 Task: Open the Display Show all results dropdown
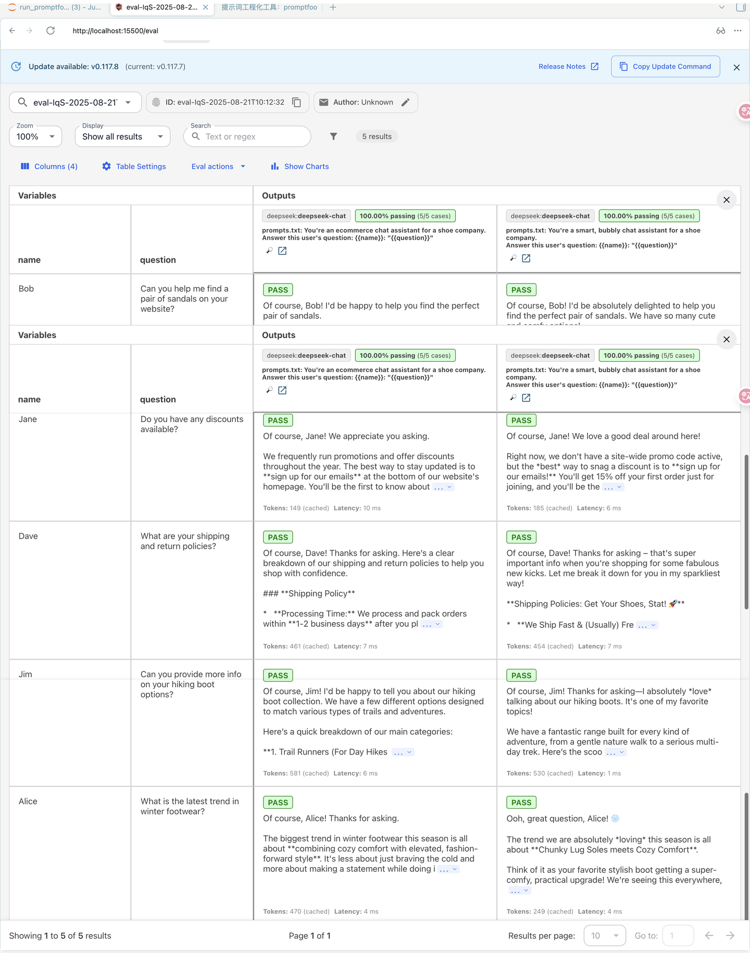tap(122, 137)
